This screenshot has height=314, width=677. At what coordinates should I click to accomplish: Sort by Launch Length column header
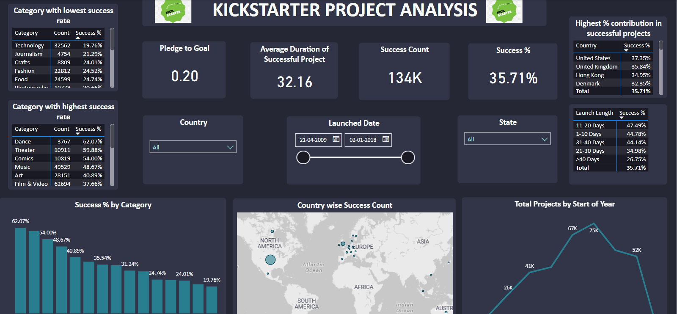[x=594, y=113]
